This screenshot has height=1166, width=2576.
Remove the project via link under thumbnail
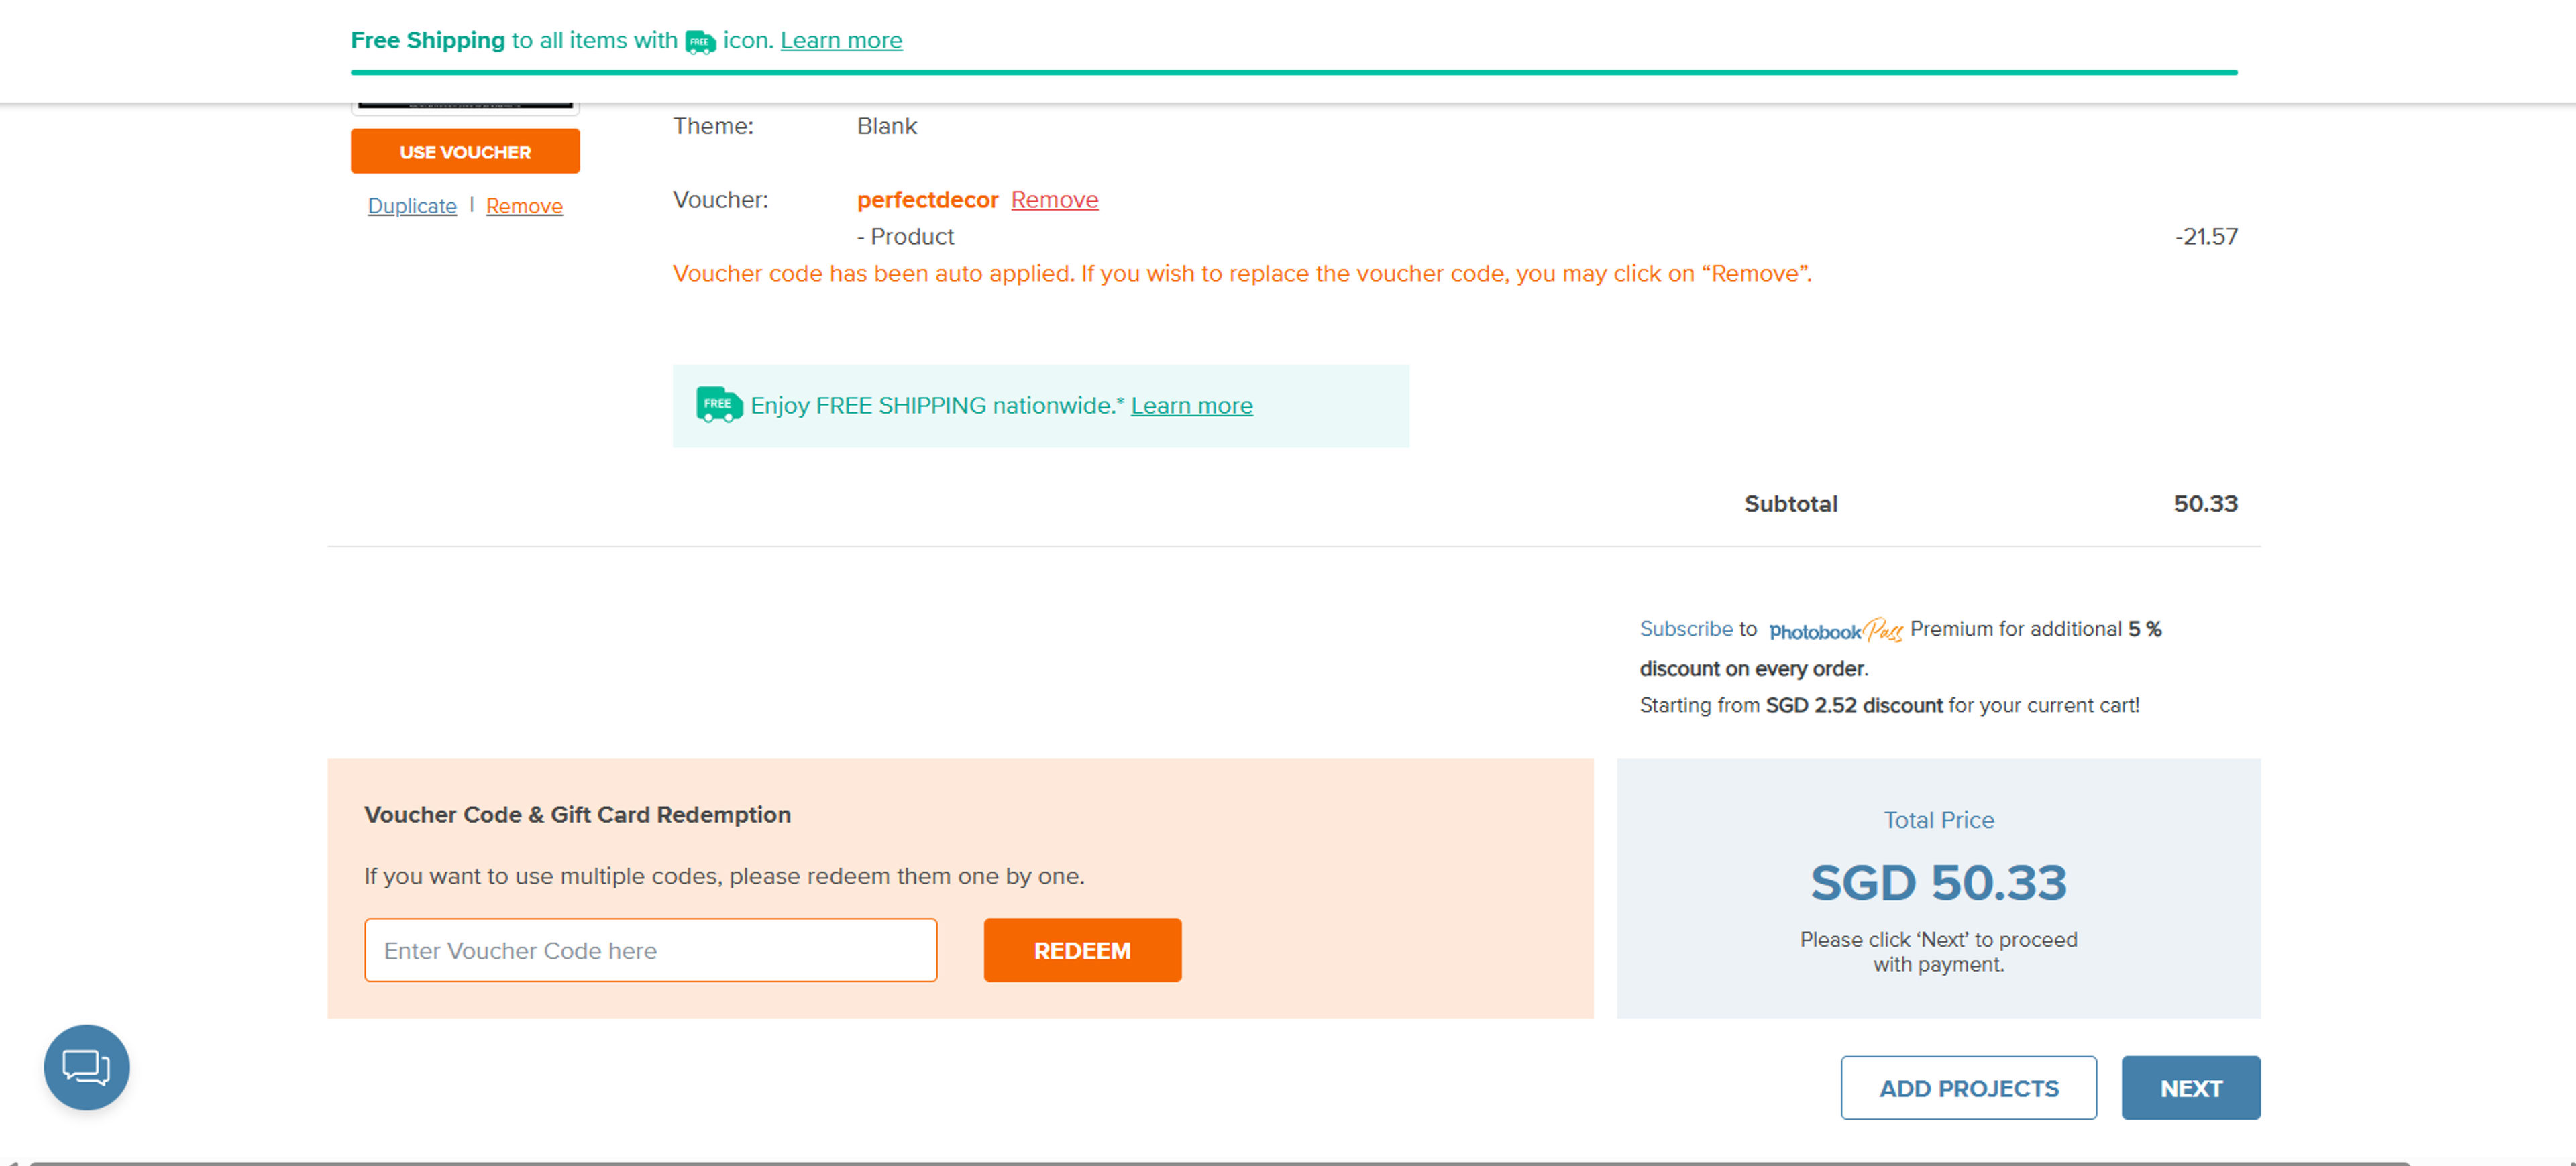pos(524,206)
